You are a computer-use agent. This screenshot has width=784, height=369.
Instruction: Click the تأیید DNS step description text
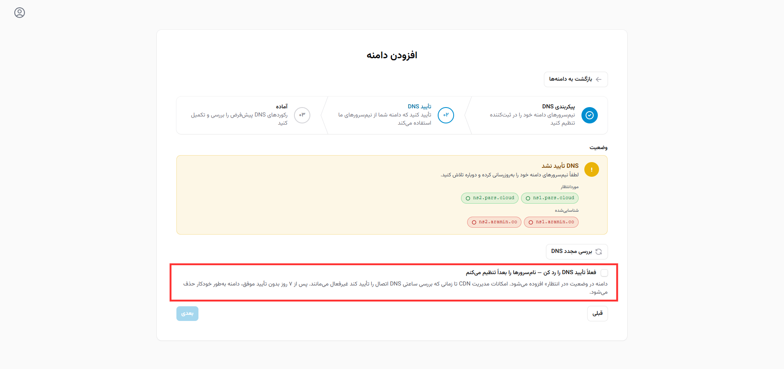tap(385, 119)
